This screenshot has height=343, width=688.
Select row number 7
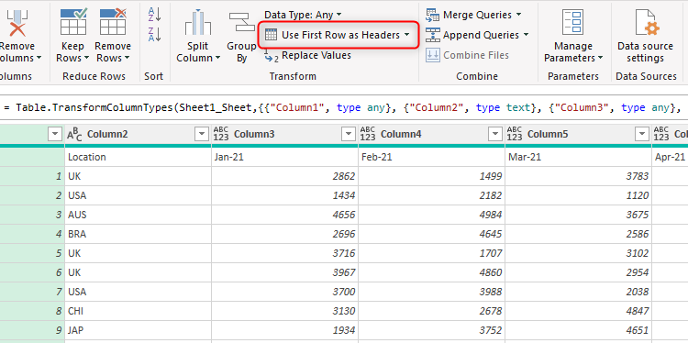click(x=32, y=293)
